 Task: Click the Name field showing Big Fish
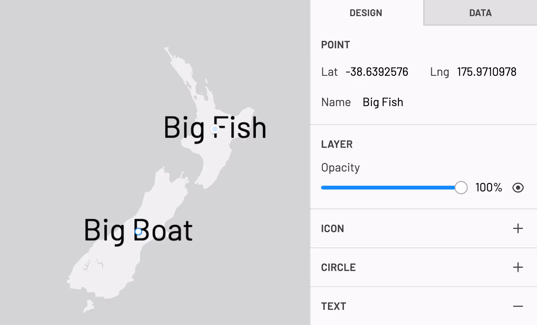tap(383, 102)
